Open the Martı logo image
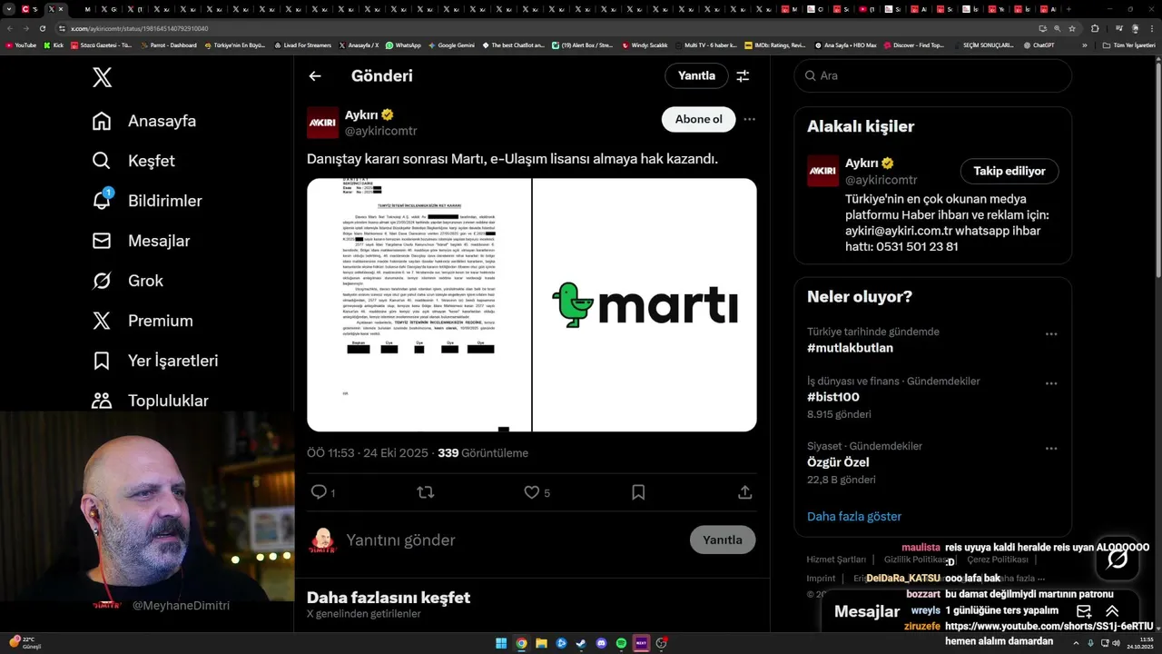The height and width of the screenshot is (654, 1162). [645, 305]
